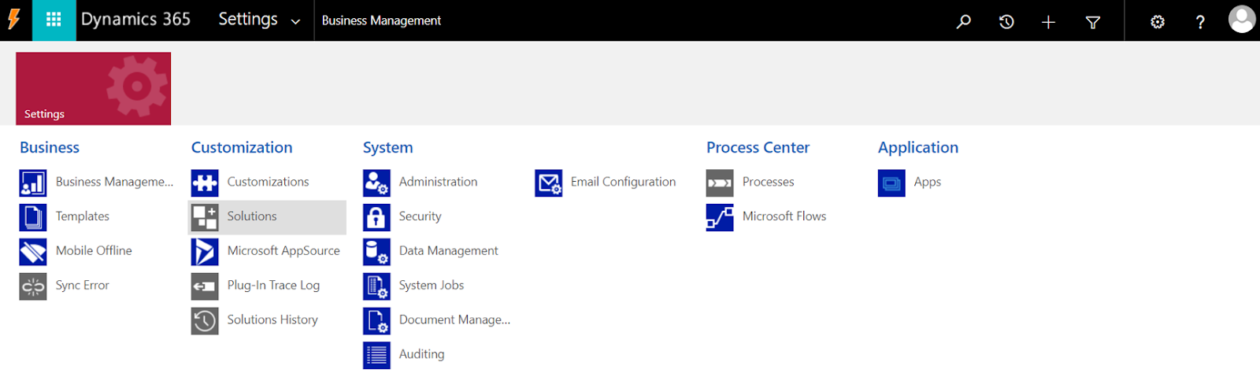Click the Apps monitor icon

[891, 183]
